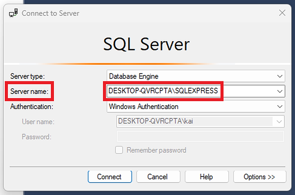Expand the Server type dropdown arrow

tap(280, 76)
